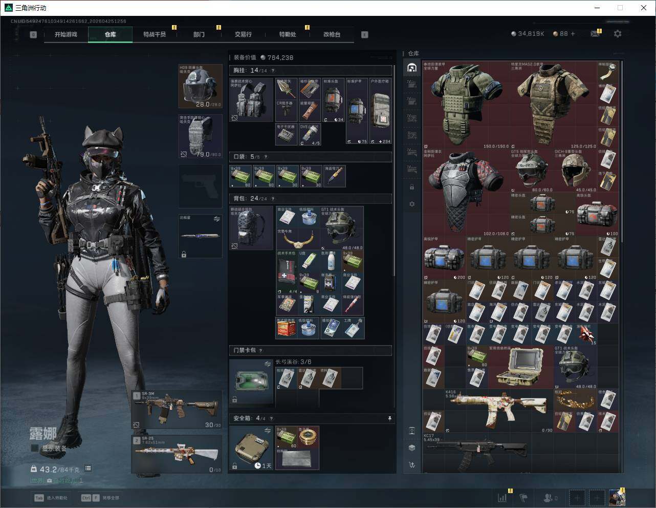The width and height of the screenshot is (656, 508).
Task: Click 转移全部 transfer all button
Action: (100, 498)
